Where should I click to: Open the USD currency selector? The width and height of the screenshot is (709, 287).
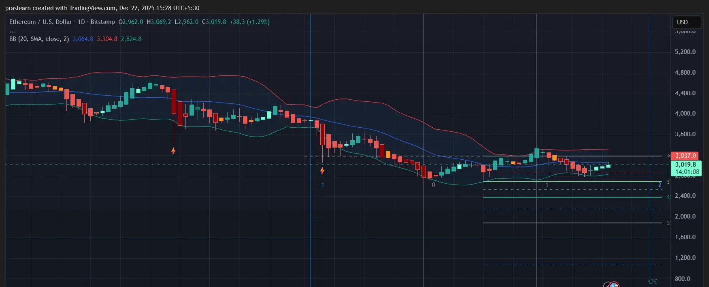(x=687, y=22)
